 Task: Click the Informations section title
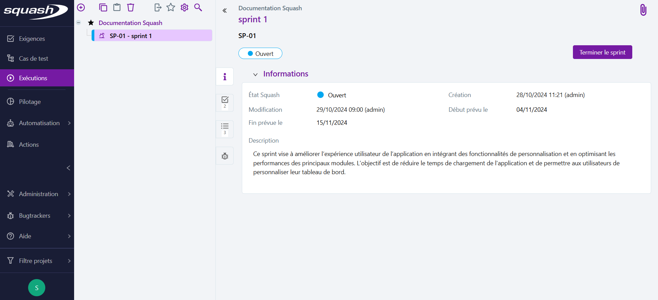pos(286,74)
